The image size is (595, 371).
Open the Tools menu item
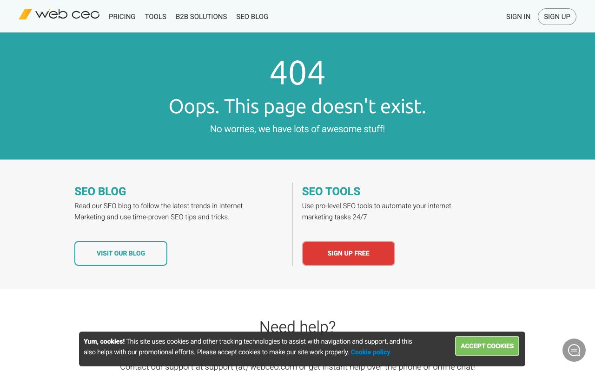(156, 17)
